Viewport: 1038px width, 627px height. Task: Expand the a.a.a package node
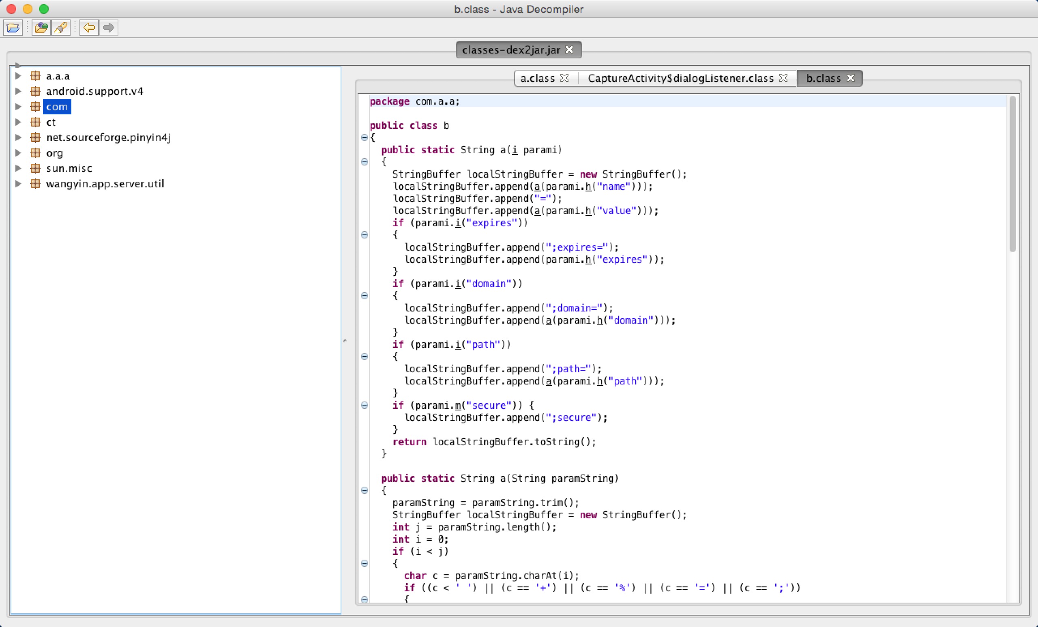pyautogui.click(x=18, y=76)
